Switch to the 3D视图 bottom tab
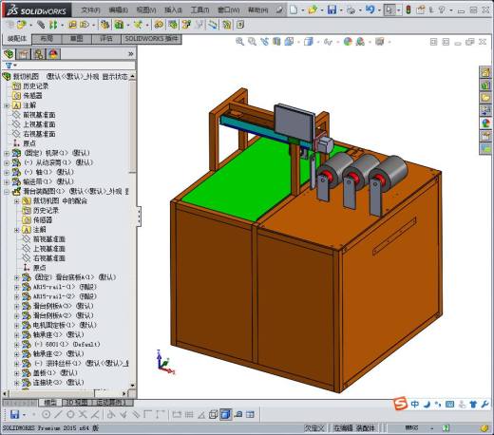494x435 pixels. tap(76, 403)
